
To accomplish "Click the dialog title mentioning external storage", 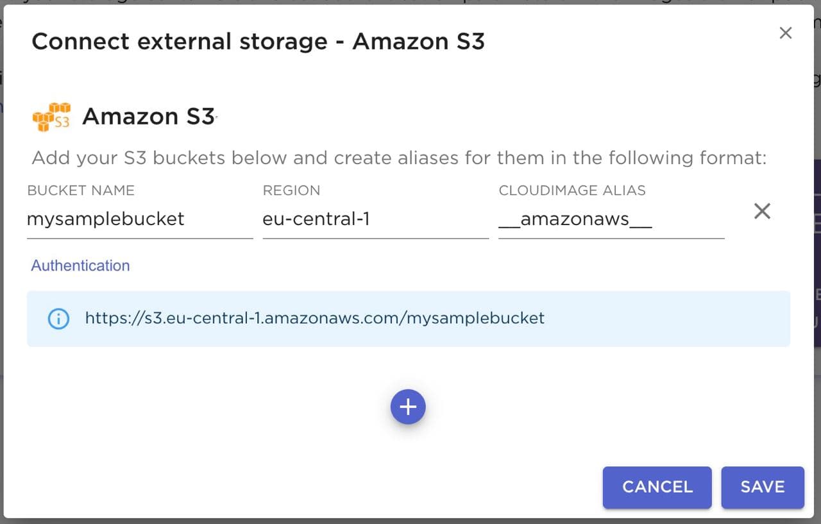I will pos(258,42).
